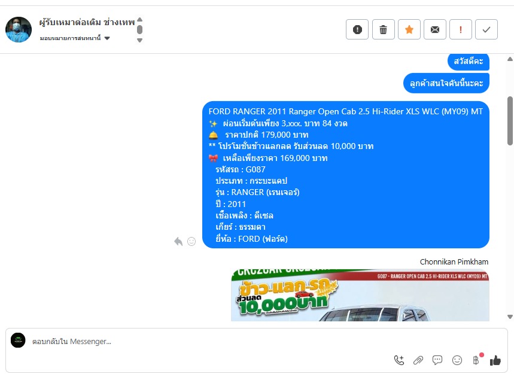Mark conversation unread with envelope icon
The width and height of the screenshot is (514, 374).
(434, 29)
